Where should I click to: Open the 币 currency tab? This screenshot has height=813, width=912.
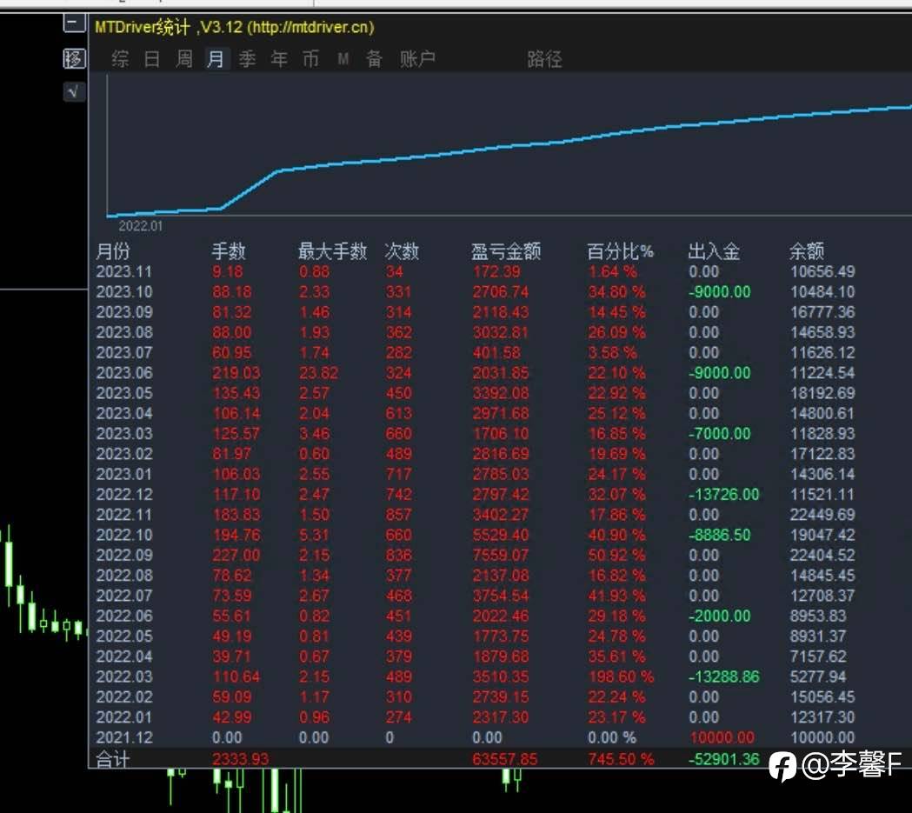point(310,59)
